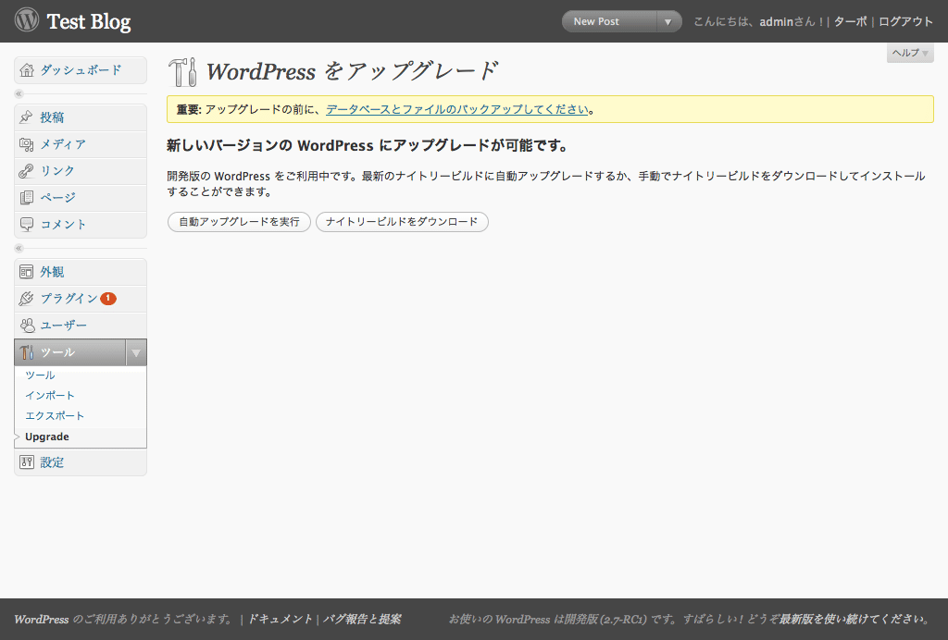This screenshot has width=948, height=640.
Task: Click the pages icon beside ページ
Action: click(x=27, y=197)
